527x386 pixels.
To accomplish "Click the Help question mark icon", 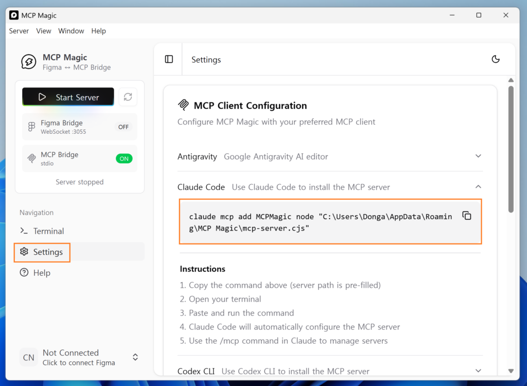I will click(x=24, y=272).
